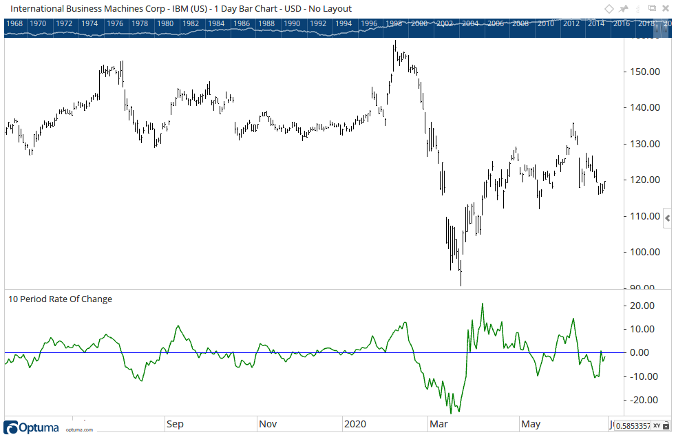Click the 2020 label on the date axis
This screenshot has width=676, height=437.
[355, 424]
